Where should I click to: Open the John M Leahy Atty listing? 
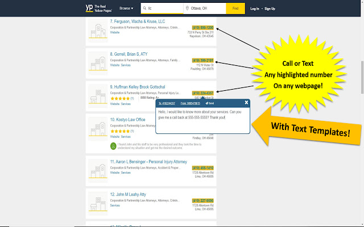[x=128, y=194]
